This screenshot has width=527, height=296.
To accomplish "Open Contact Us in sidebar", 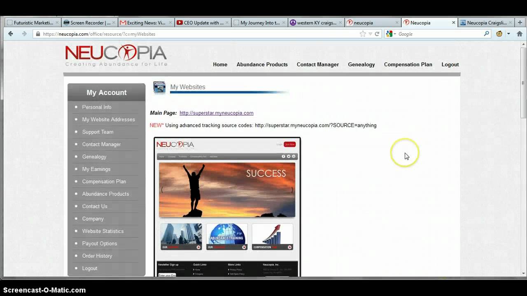I will pos(94,206).
